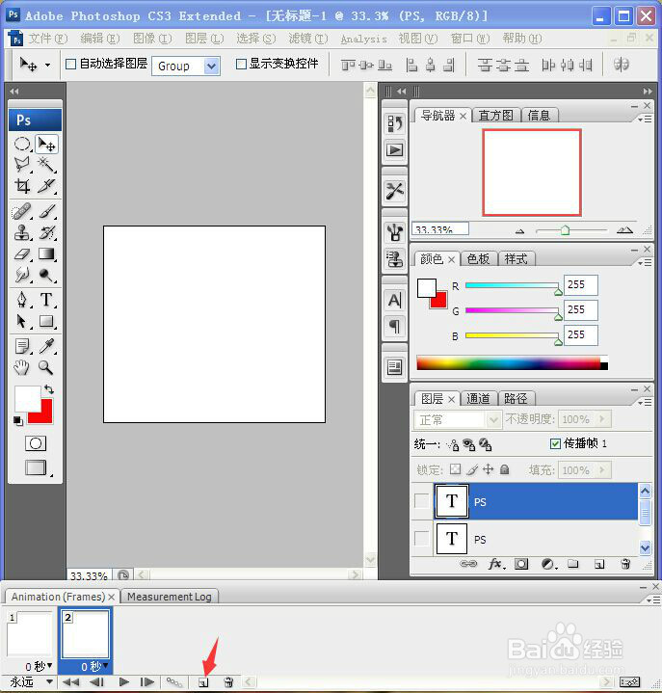Select the Magic Wand tool

46,165
